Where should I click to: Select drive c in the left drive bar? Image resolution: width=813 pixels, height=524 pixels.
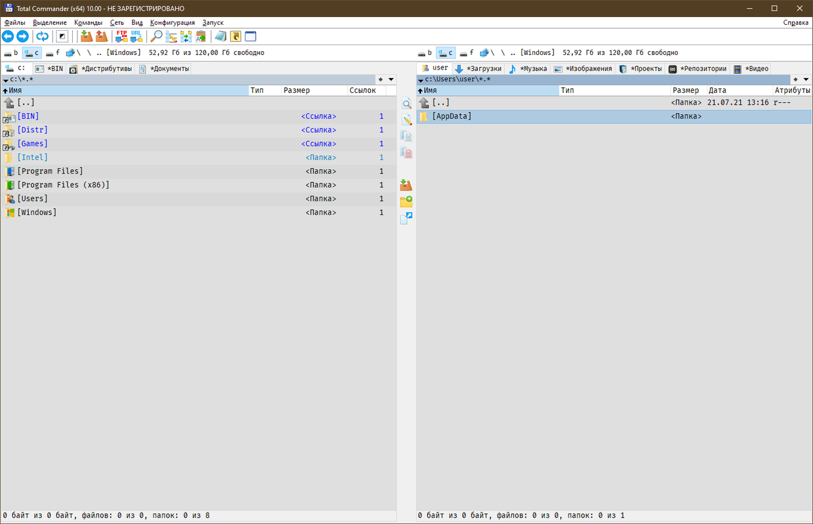32,53
